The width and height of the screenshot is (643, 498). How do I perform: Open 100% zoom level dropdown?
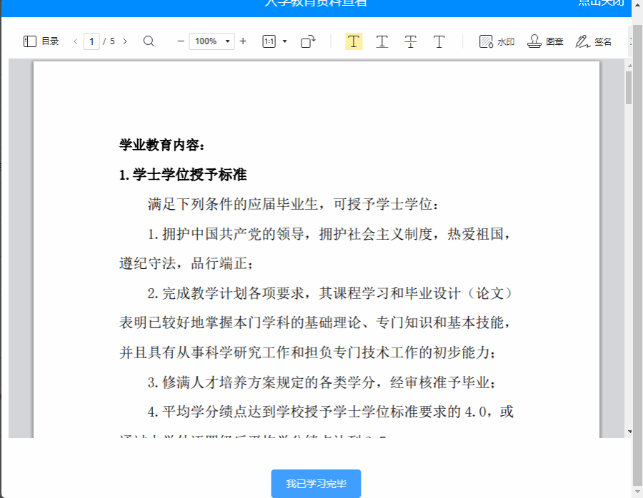(x=211, y=41)
